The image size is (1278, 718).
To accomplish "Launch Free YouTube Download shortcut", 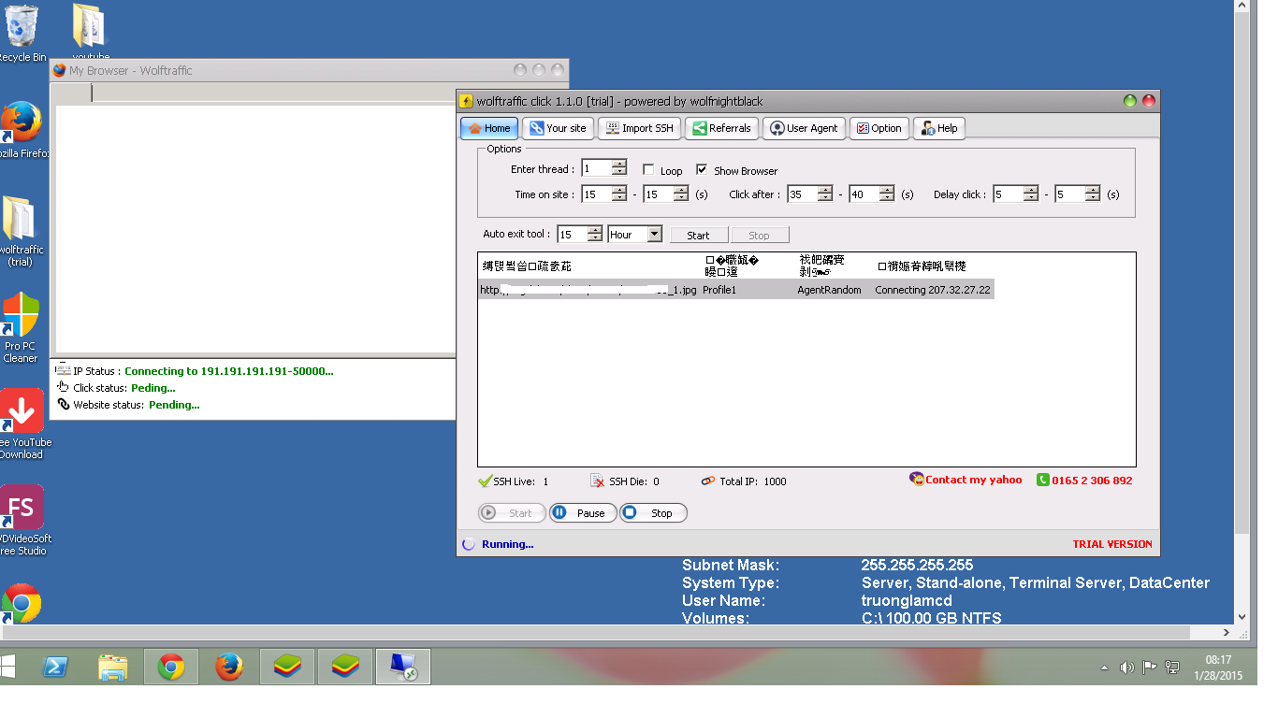I will pyautogui.click(x=22, y=411).
